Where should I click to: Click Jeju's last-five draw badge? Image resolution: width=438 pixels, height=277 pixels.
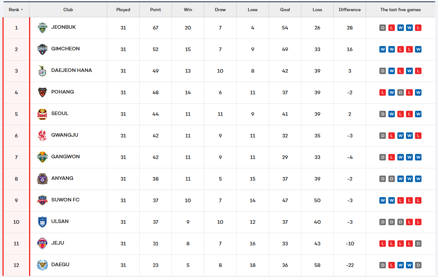(418, 244)
